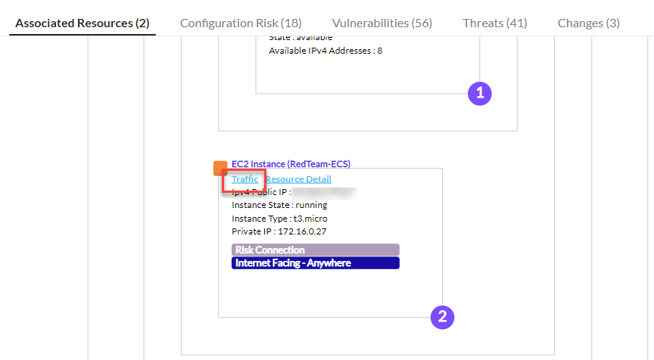Click the Private IP 172.16.0.27 text
The image size is (654, 360).
point(284,231)
